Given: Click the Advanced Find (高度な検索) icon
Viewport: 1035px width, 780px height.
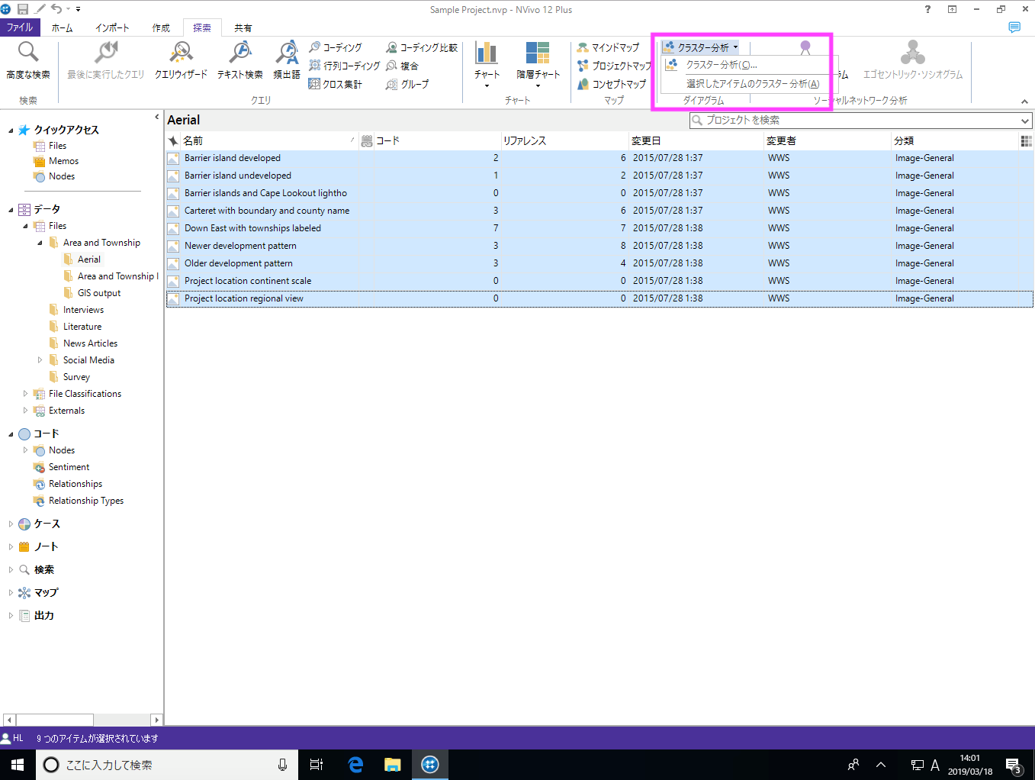Looking at the screenshot, I should 28,60.
